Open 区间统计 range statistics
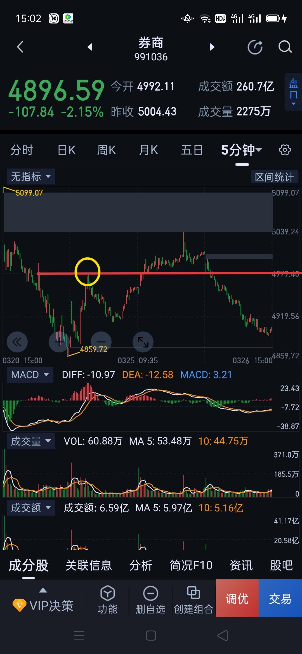302x654 pixels. (x=274, y=177)
